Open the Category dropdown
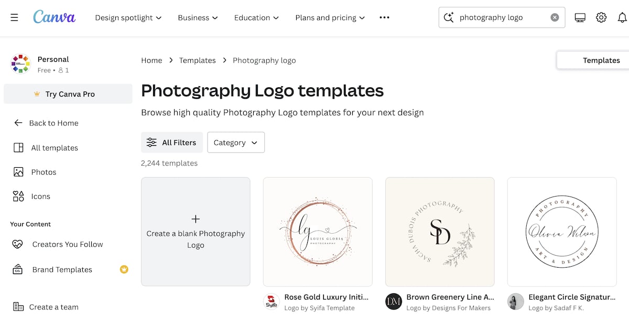This screenshot has width=629, height=321. coord(235,142)
